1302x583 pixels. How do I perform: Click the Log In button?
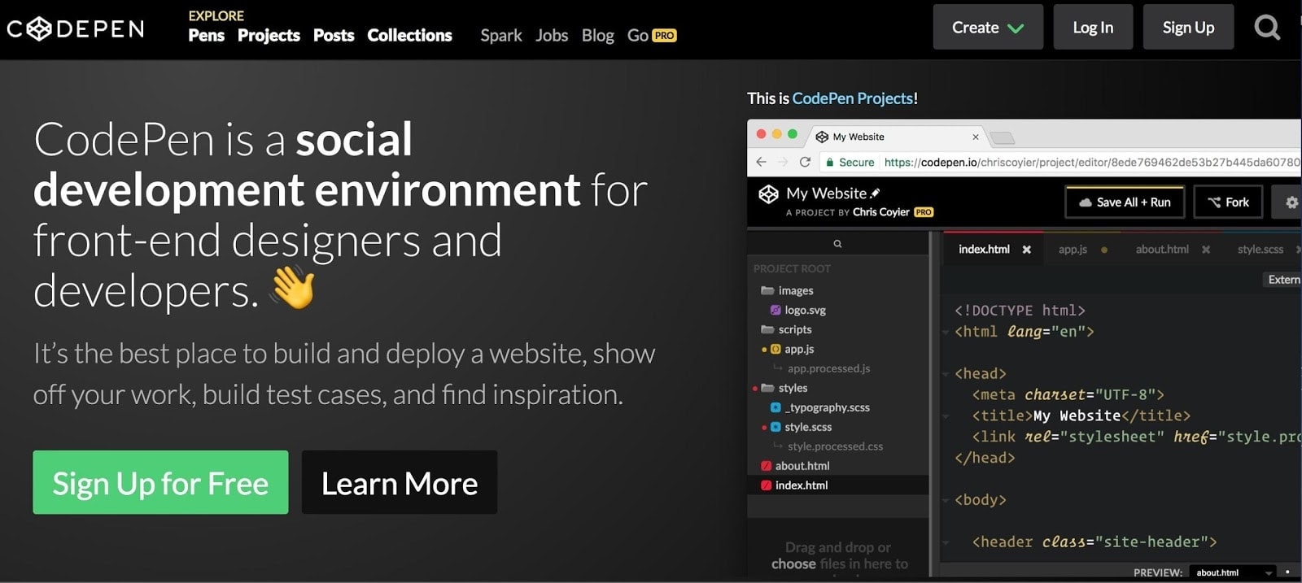pos(1093,28)
